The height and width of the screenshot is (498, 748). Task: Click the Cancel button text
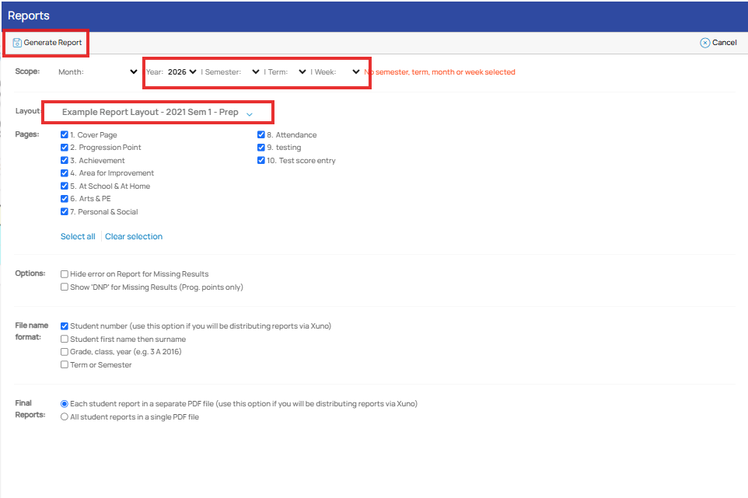coord(724,43)
